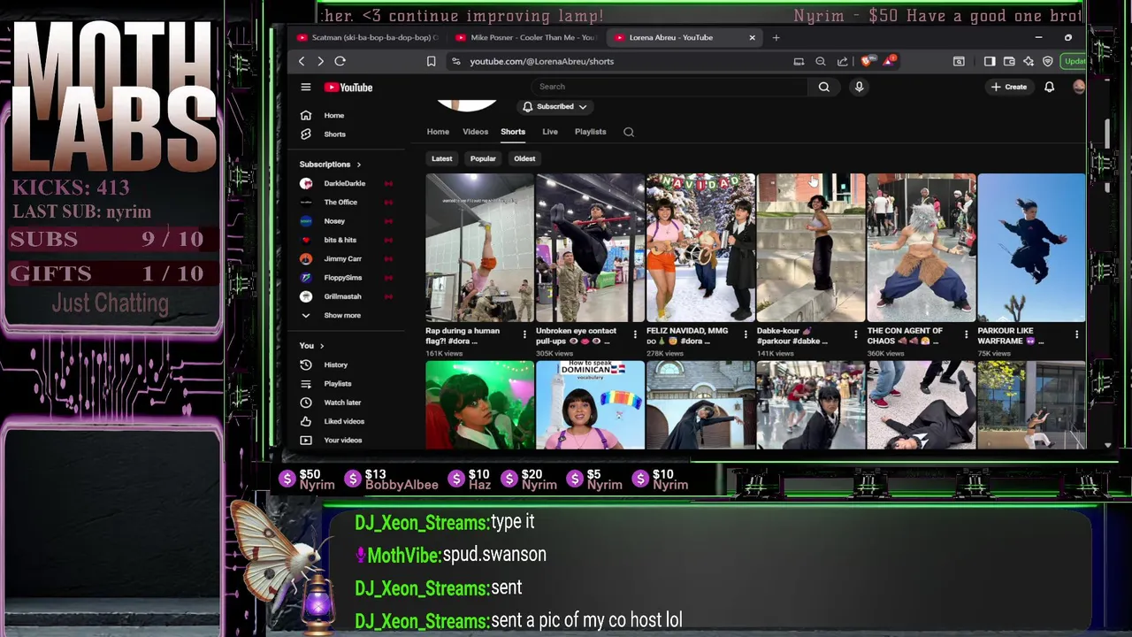Switch to the Live channel tab

(550, 132)
